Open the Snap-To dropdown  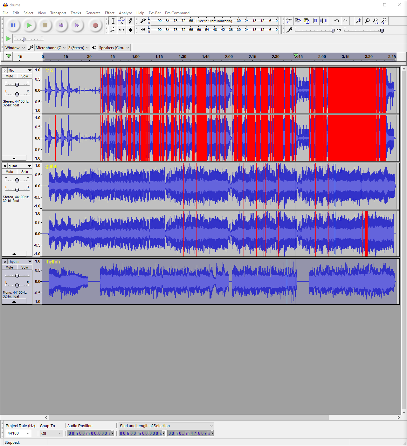pyautogui.click(x=52, y=433)
